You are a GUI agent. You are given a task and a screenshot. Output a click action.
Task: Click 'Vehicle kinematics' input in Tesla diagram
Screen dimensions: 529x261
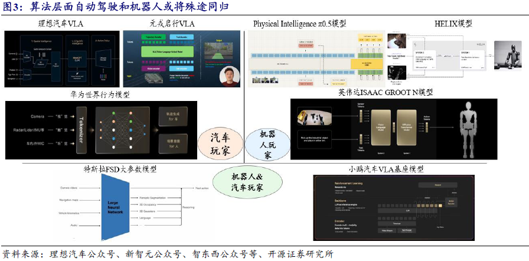[x=70, y=213]
